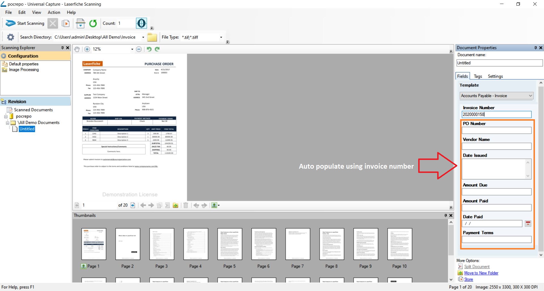
Task: Open the Edit menu
Action: [22, 12]
